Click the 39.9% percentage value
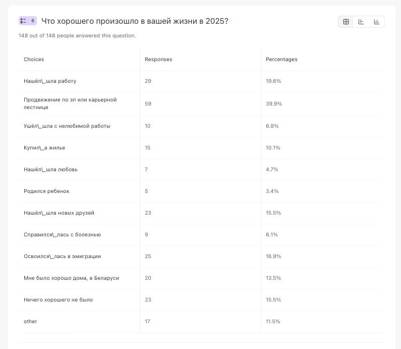 point(274,104)
